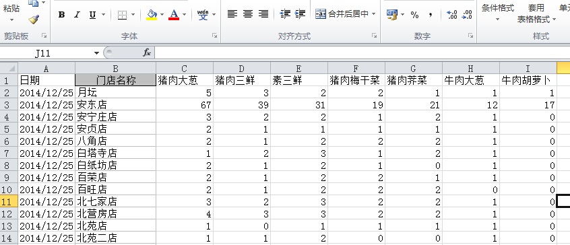
Task: Select column B header
Action: tap(116, 68)
